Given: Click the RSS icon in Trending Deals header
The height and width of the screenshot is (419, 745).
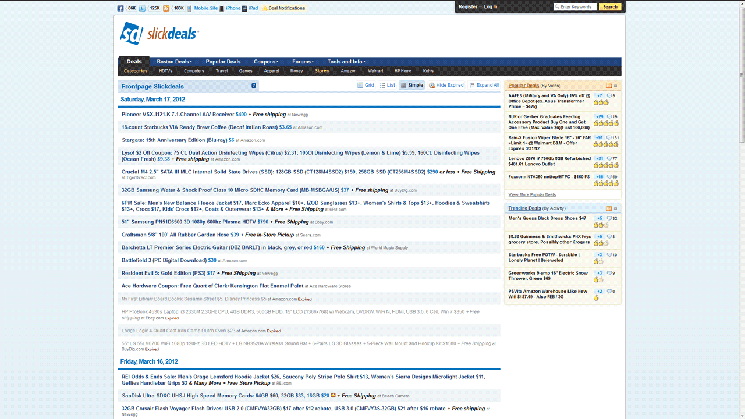Looking at the screenshot, I should click(609, 208).
